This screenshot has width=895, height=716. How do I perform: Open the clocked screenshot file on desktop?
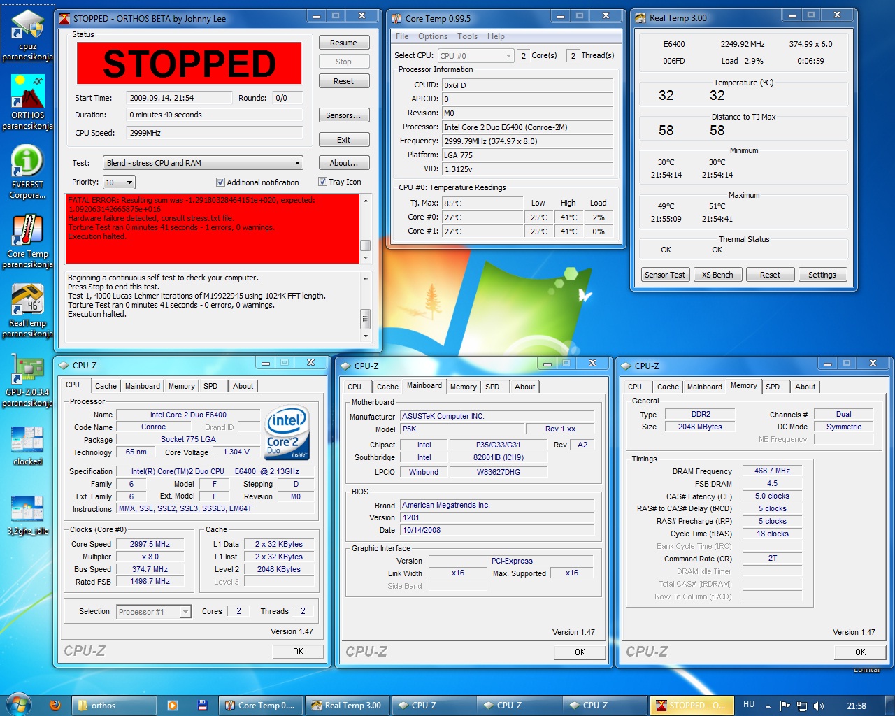28,445
